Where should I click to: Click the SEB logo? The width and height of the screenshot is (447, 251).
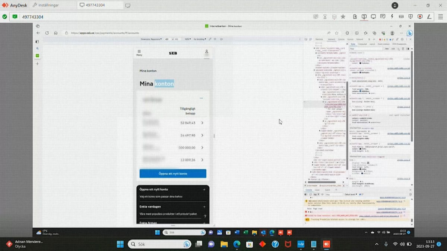tap(173, 53)
